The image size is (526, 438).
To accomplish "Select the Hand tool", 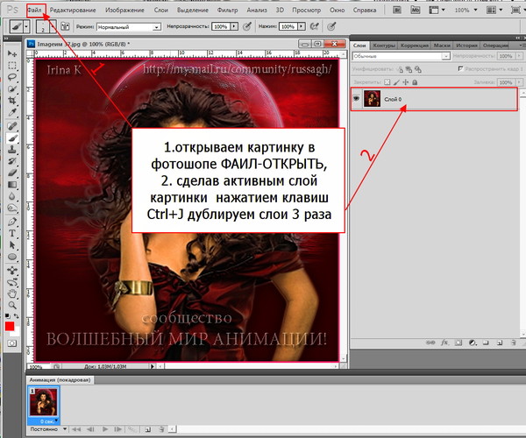I will pos(12,294).
